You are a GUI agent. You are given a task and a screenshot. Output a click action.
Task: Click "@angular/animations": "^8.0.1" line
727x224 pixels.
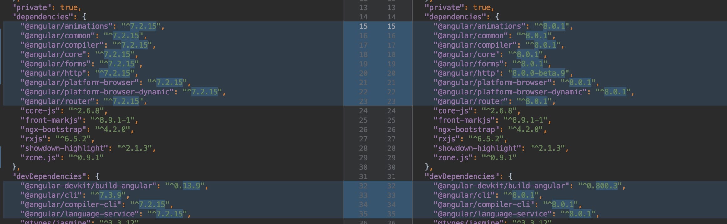(x=503, y=26)
